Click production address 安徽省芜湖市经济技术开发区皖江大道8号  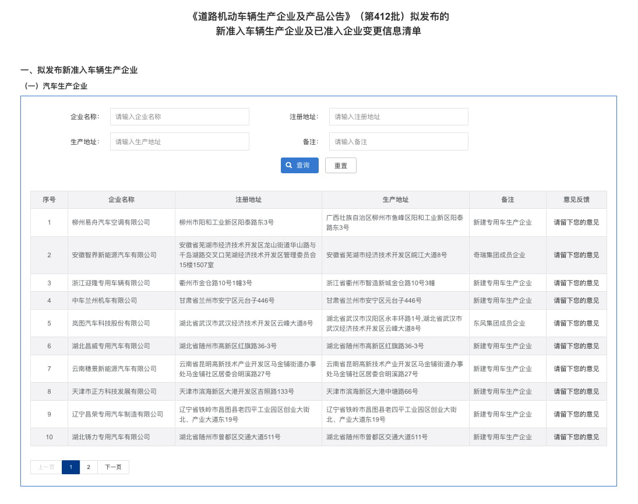[x=386, y=255]
